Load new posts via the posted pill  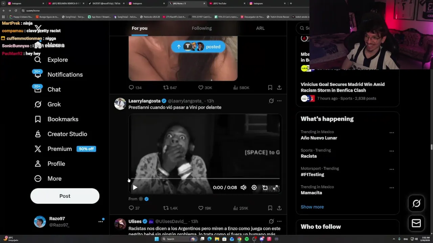click(198, 47)
